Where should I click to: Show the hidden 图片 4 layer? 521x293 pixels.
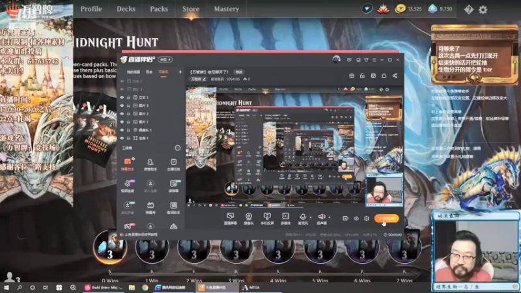pyautogui.click(x=122, y=89)
